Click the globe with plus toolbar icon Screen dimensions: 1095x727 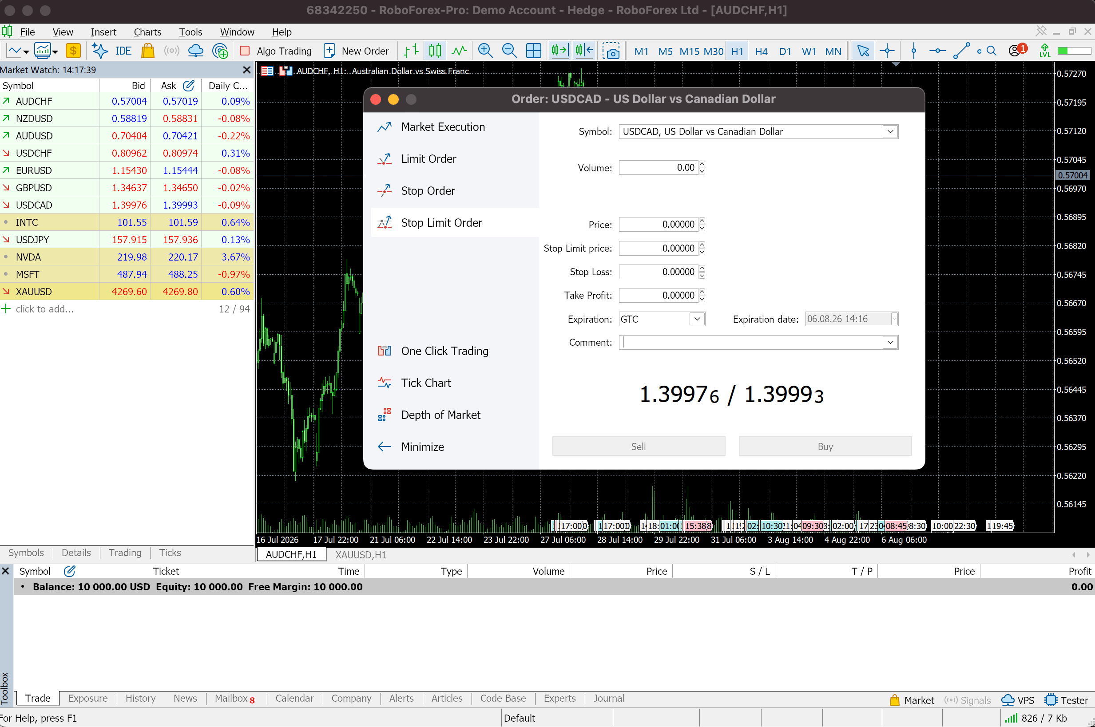point(220,51)
